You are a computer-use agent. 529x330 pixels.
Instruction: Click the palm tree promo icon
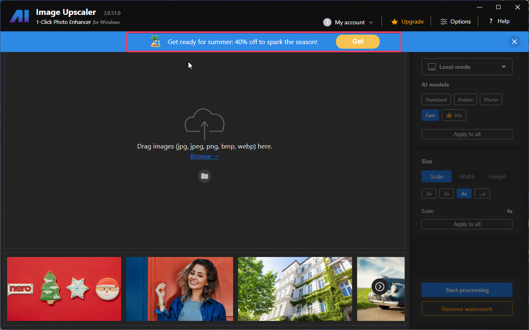tap(156, 41)
